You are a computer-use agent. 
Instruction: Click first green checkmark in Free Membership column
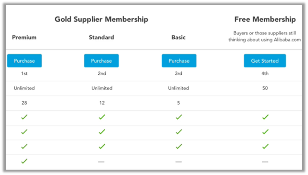(x=265, y=117)
